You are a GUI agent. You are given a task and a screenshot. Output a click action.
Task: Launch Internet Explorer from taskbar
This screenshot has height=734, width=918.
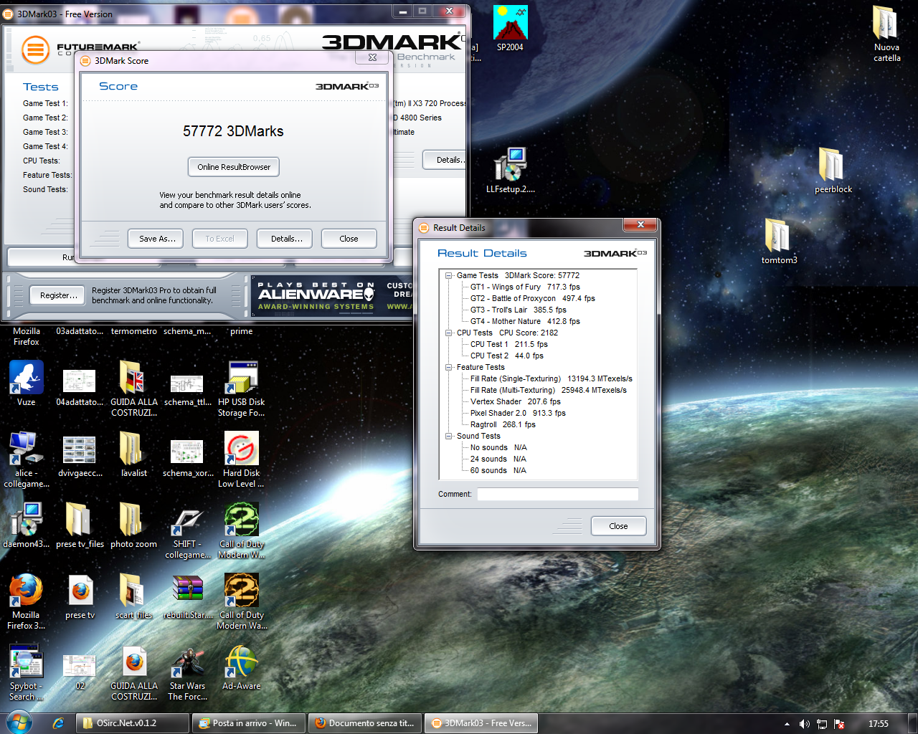[58, 723]
